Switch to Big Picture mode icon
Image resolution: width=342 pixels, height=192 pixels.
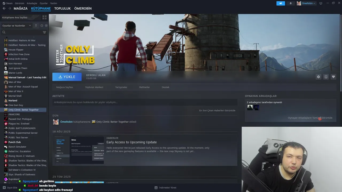coord(321,3)
